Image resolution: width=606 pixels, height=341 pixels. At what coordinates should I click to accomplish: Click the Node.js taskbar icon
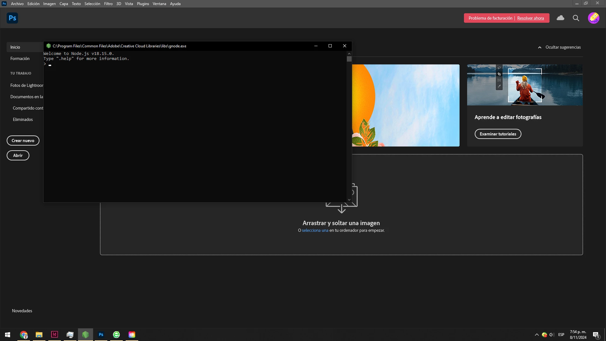[86, 334]
